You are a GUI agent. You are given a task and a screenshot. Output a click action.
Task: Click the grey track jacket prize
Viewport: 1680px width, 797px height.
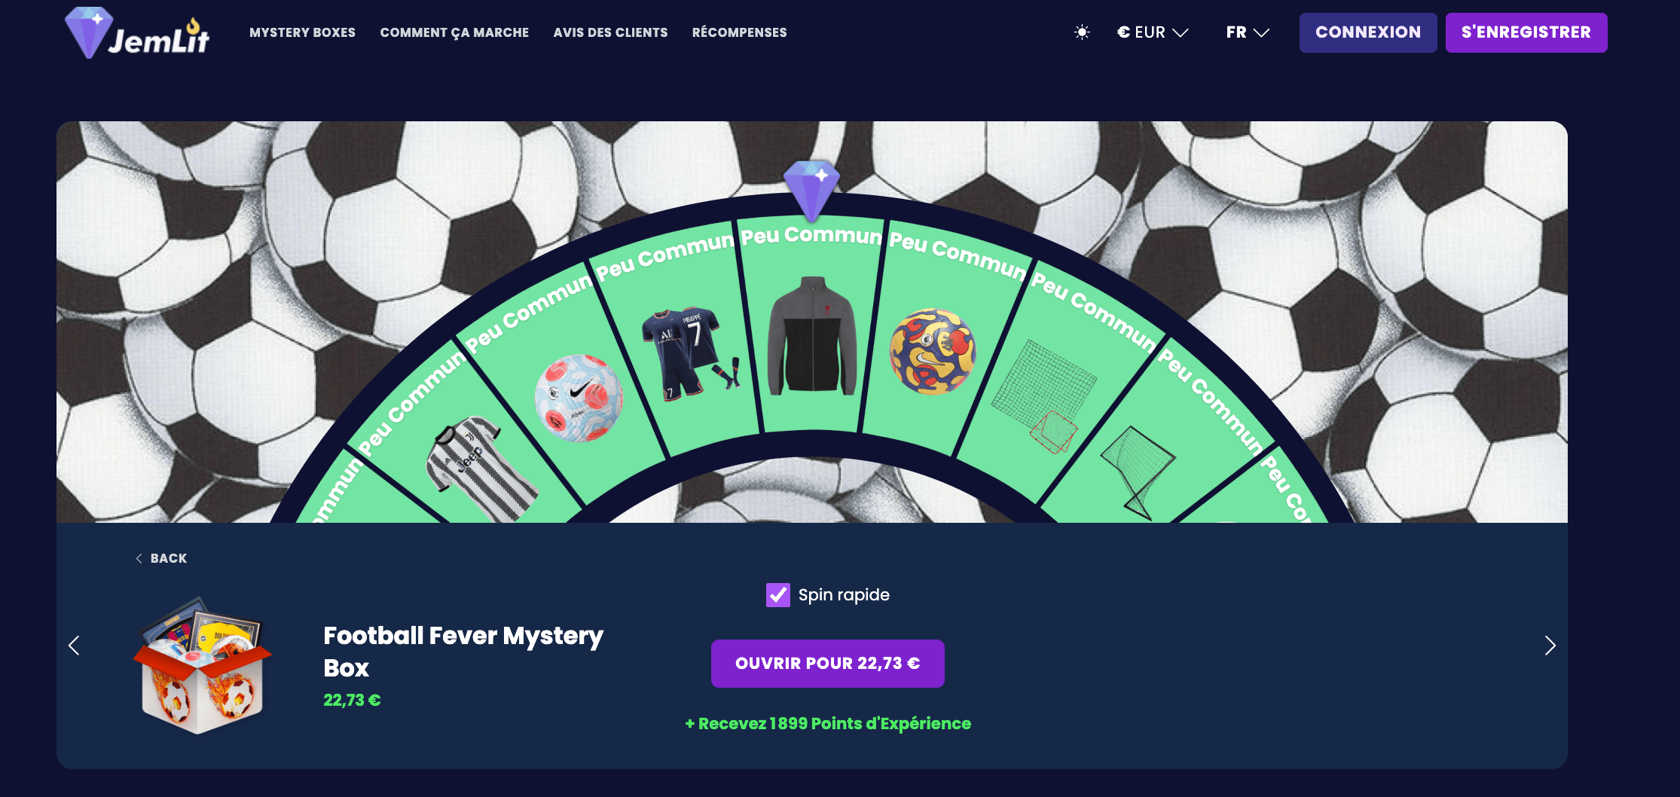(812, 336)
